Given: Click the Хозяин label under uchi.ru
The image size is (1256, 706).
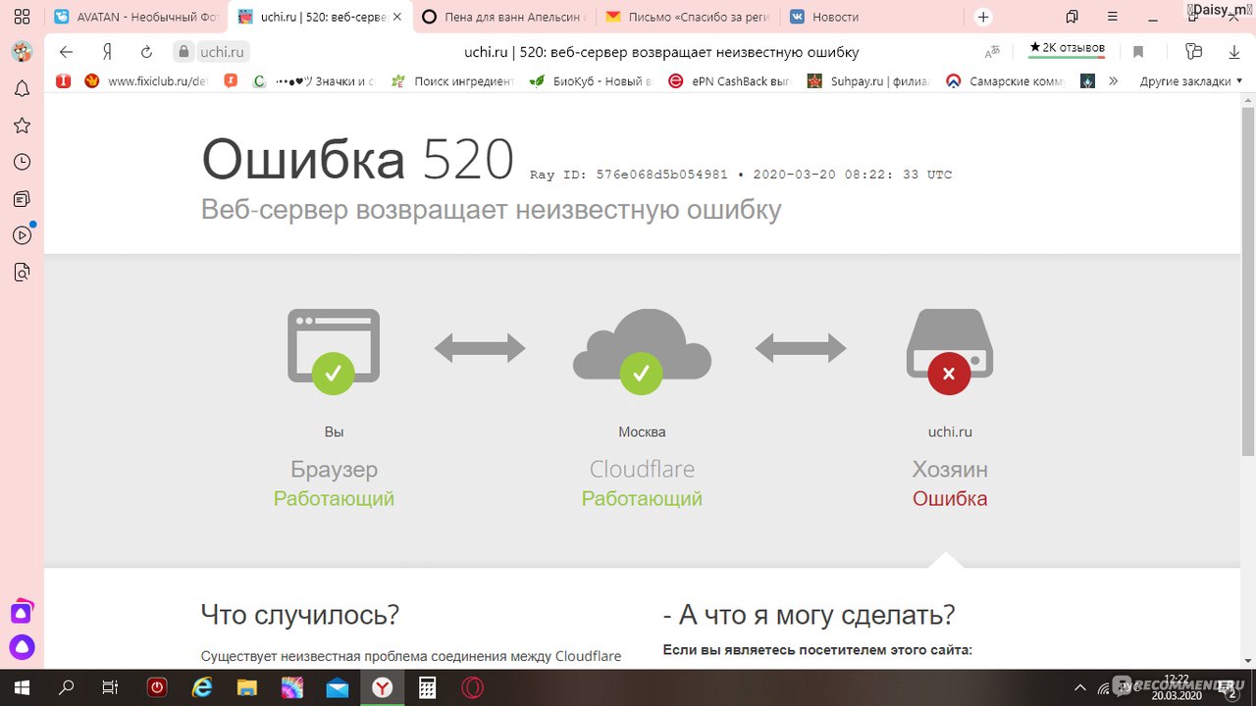Looking at the screenshot, I should [950, 470].
